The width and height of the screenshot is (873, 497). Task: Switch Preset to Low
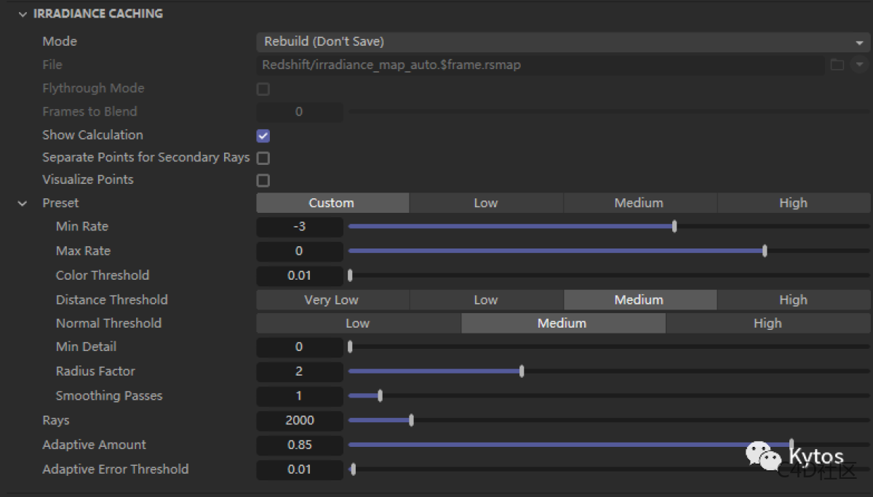click(x=486, y=203)
